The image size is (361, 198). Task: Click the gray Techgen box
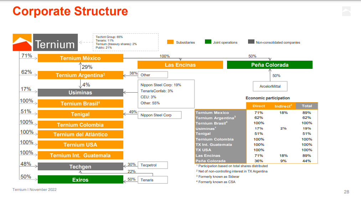tap(80, 167)
